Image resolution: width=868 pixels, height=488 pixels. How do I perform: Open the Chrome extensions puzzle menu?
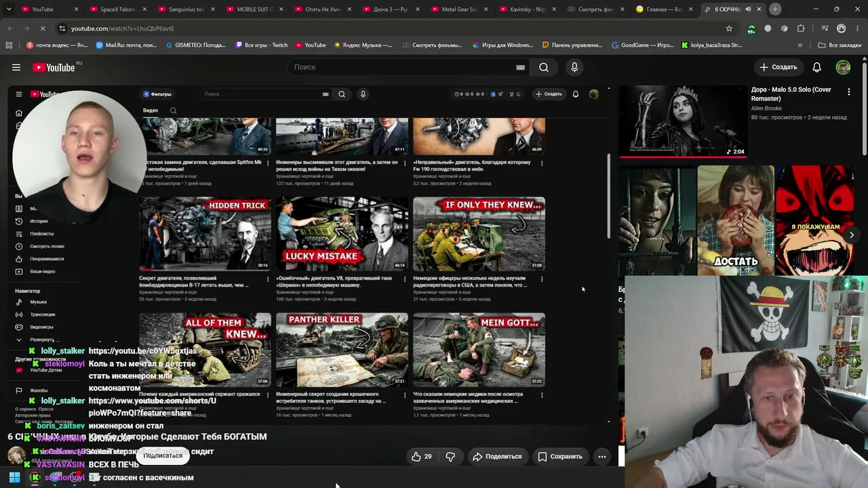pos(801,28)
